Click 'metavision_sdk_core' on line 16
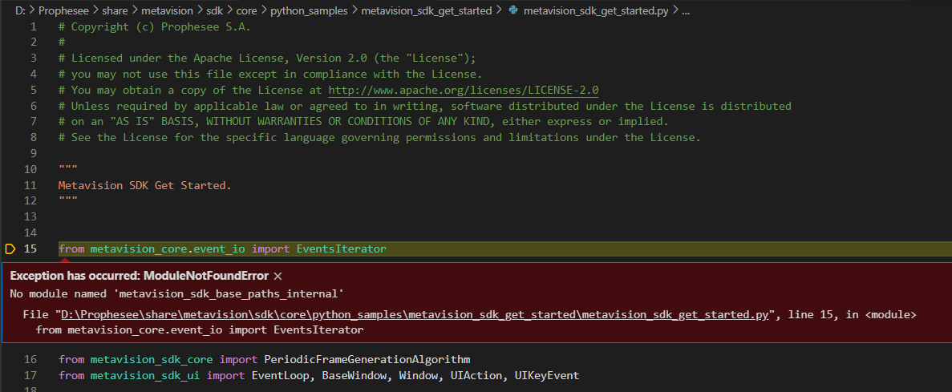The width and height of the screenshot is (952, 392). [x=152, y=360]
